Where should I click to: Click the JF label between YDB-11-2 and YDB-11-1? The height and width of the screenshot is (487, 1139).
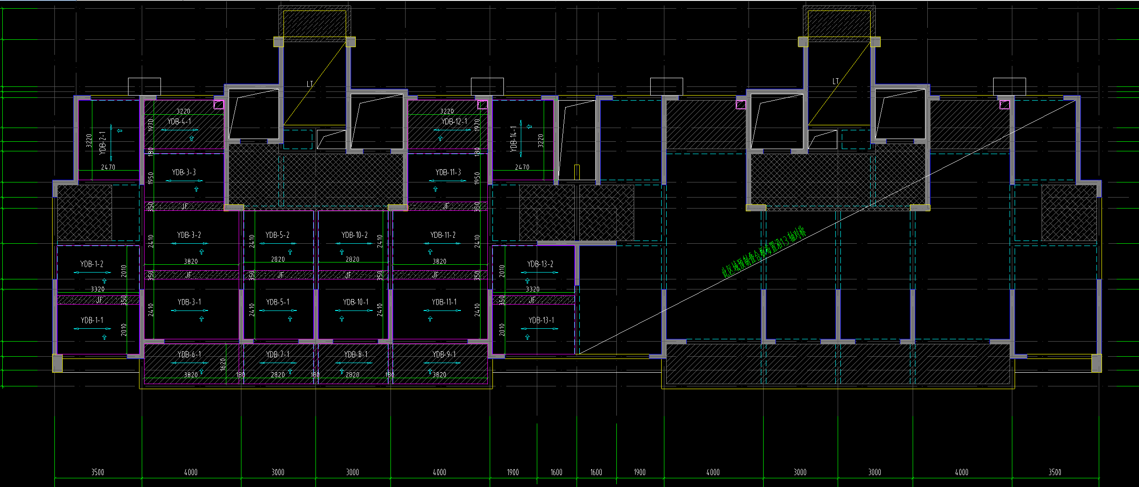(435, 275)
